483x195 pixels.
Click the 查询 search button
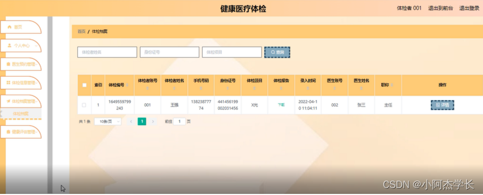point(277,52)
